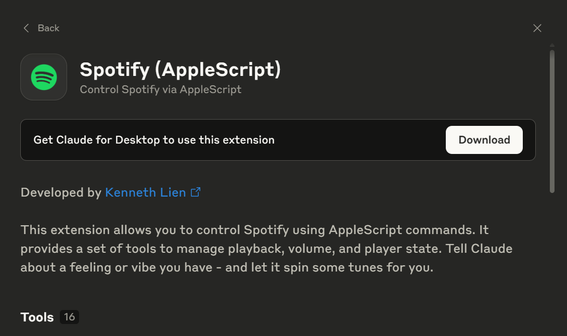Click the left chevron beside Back
Screen dimensions: 567x336
(x=26, y=28)
